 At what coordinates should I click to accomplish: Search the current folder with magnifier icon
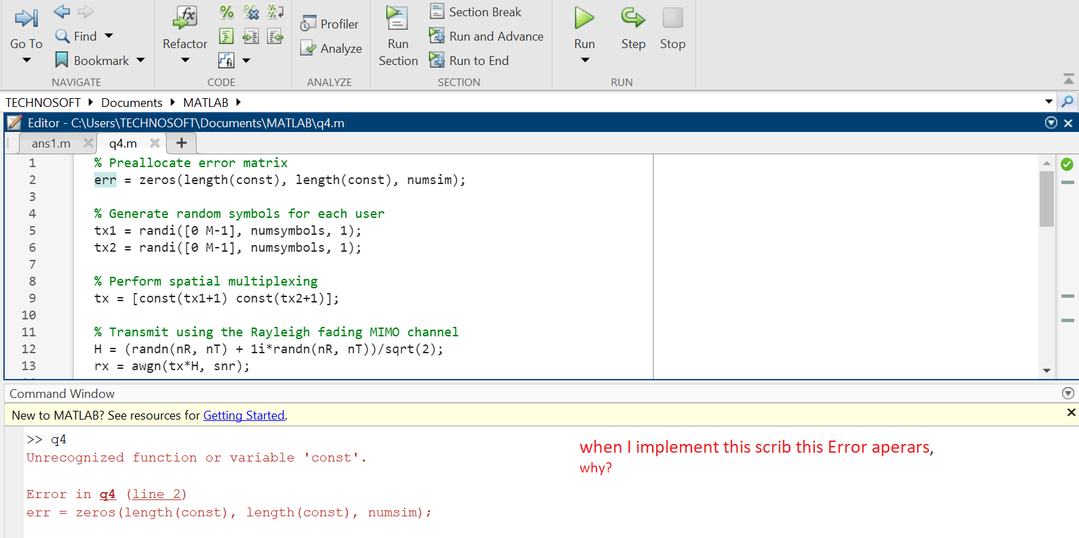tap(1068, 102)
